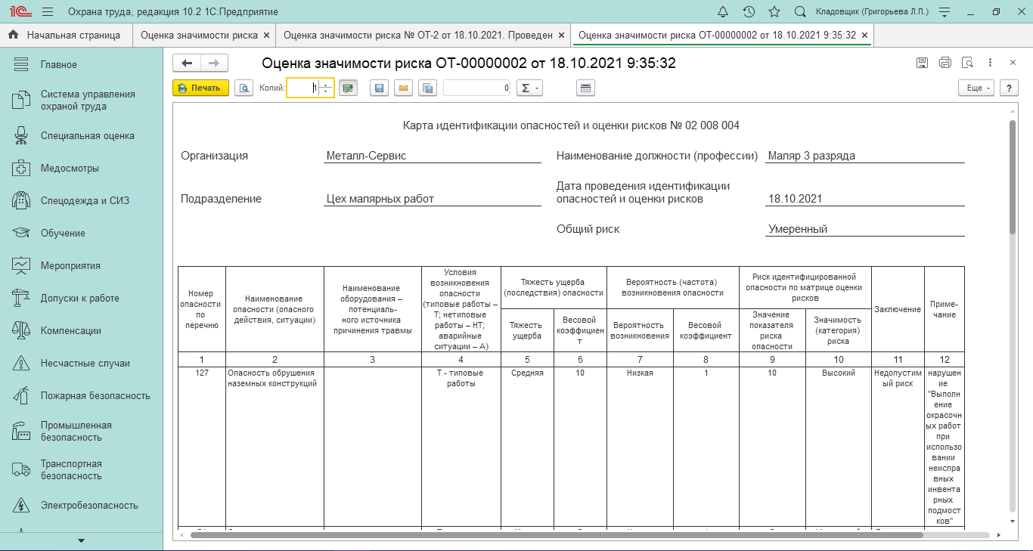This screenshot has width=1033, height=551.
Task: Open preview via top-right page-magnifier icon
Action: 967,63
